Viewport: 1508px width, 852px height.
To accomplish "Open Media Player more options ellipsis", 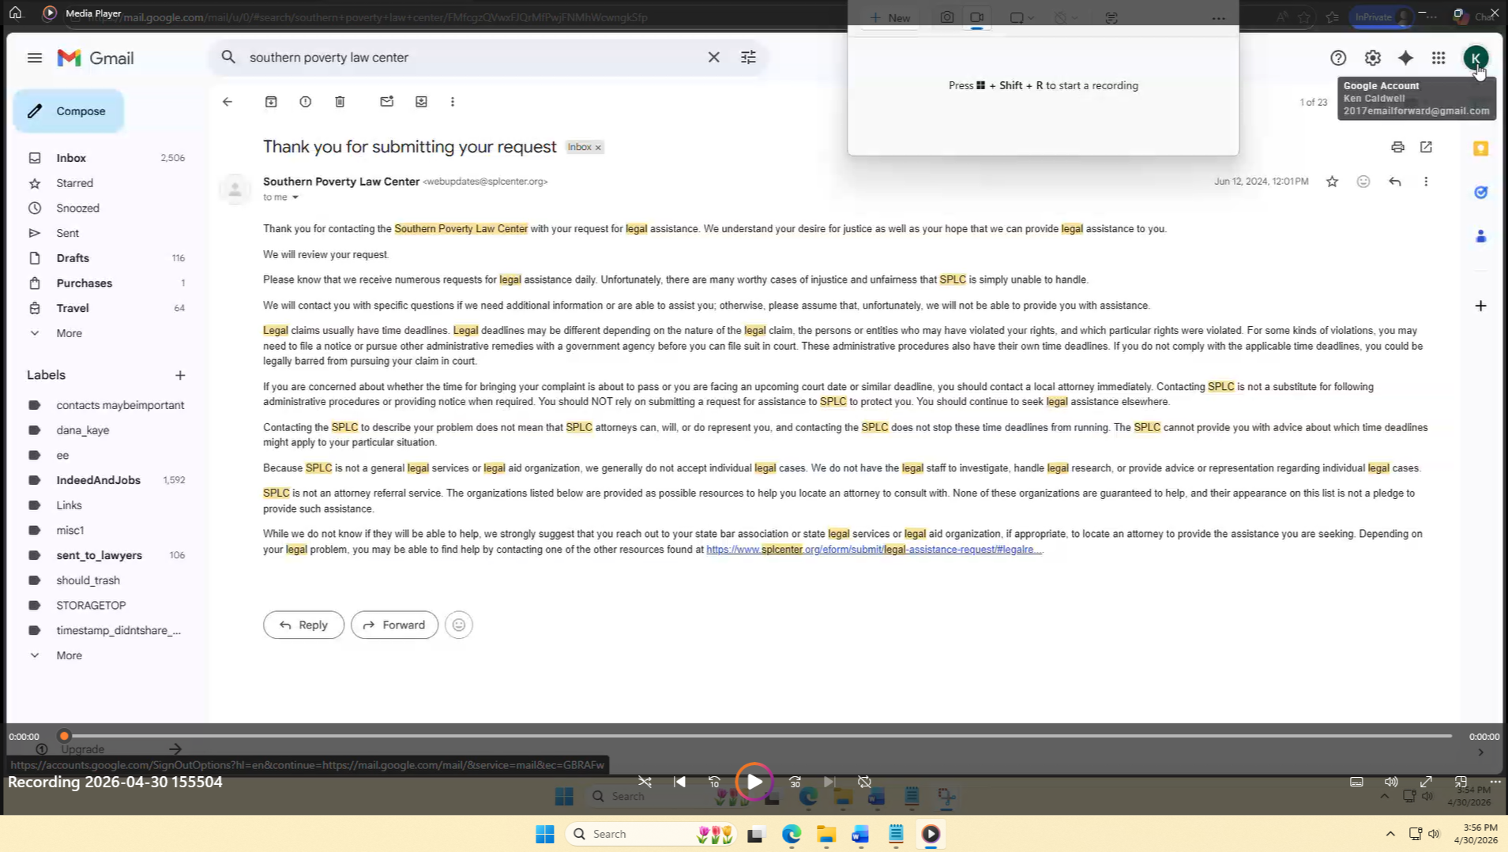I will pos(1495,782).
